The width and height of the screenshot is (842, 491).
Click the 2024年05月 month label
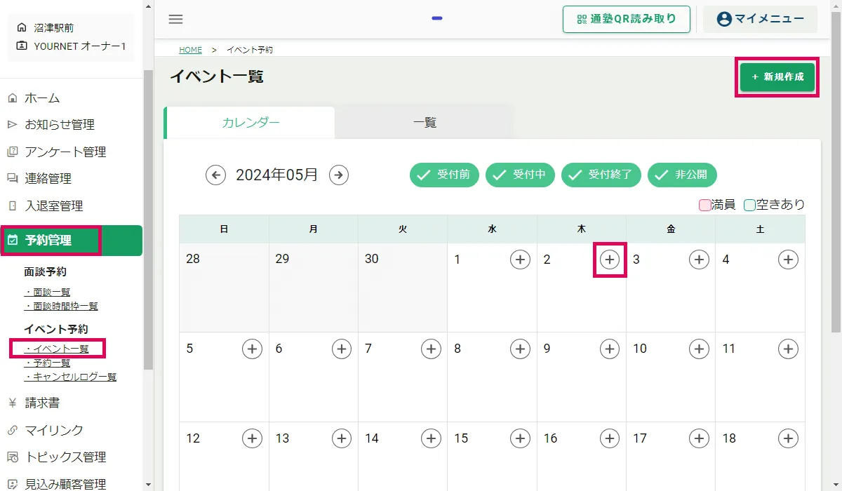277,175
